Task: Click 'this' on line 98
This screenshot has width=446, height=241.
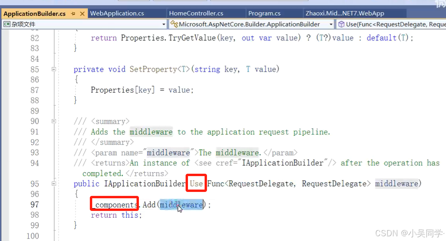Action: pos(130,215)
